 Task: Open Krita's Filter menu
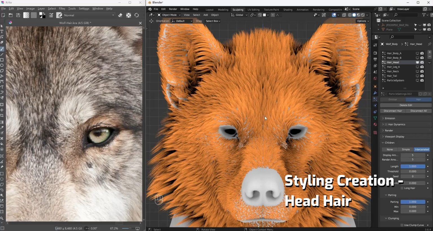[62, 8]
